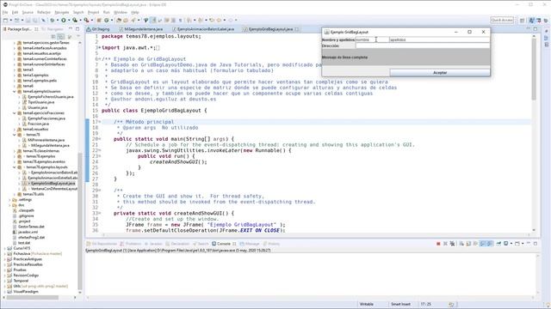The width and height of the screenshot is (551, 309).
Task: Click the Pin Console icon
Action: tap(498, 244)
